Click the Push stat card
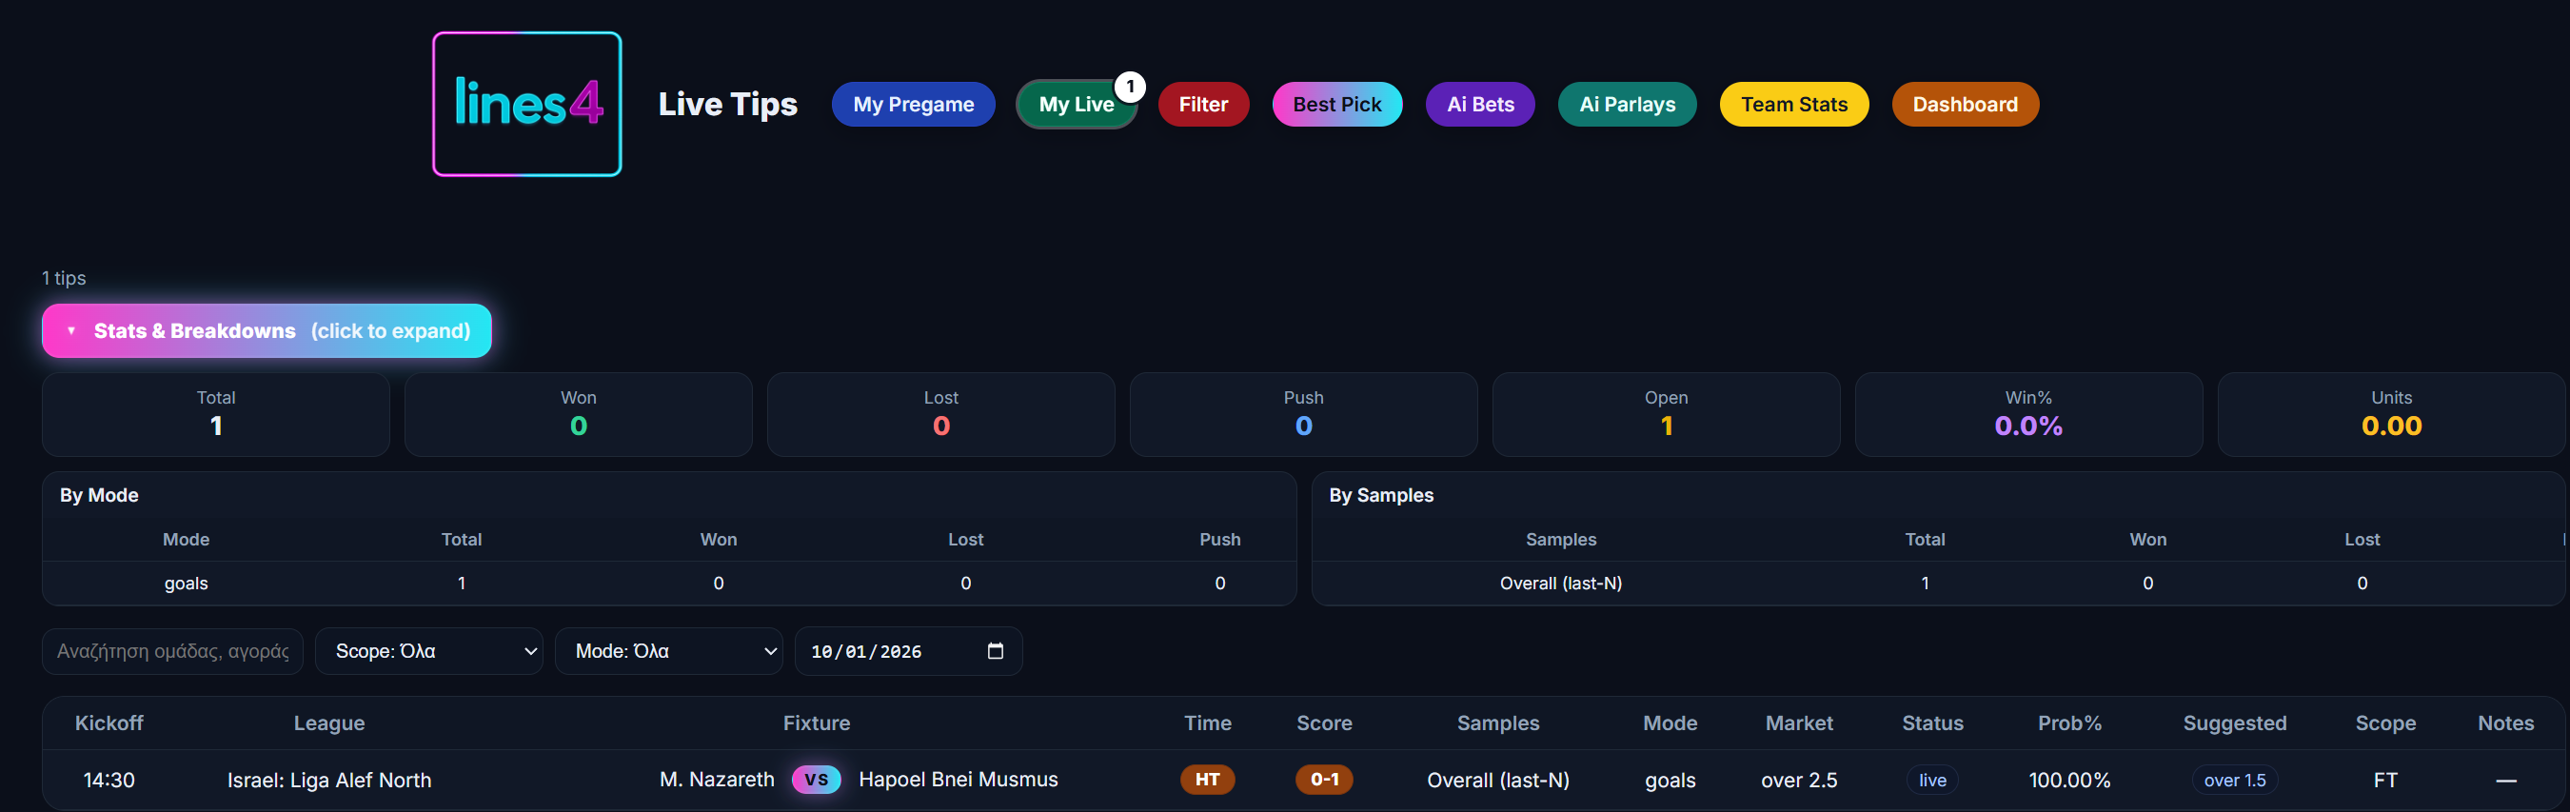The height and width of the screenshot is (812, 2570). point(1304,414)
